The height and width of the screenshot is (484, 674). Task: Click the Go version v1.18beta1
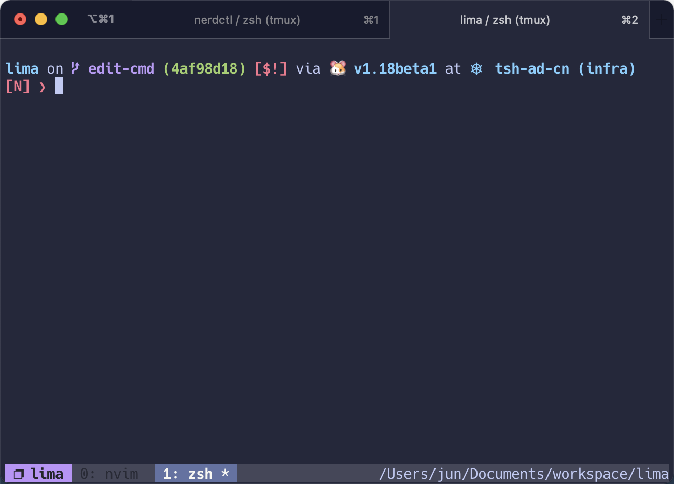click(395, 68)
